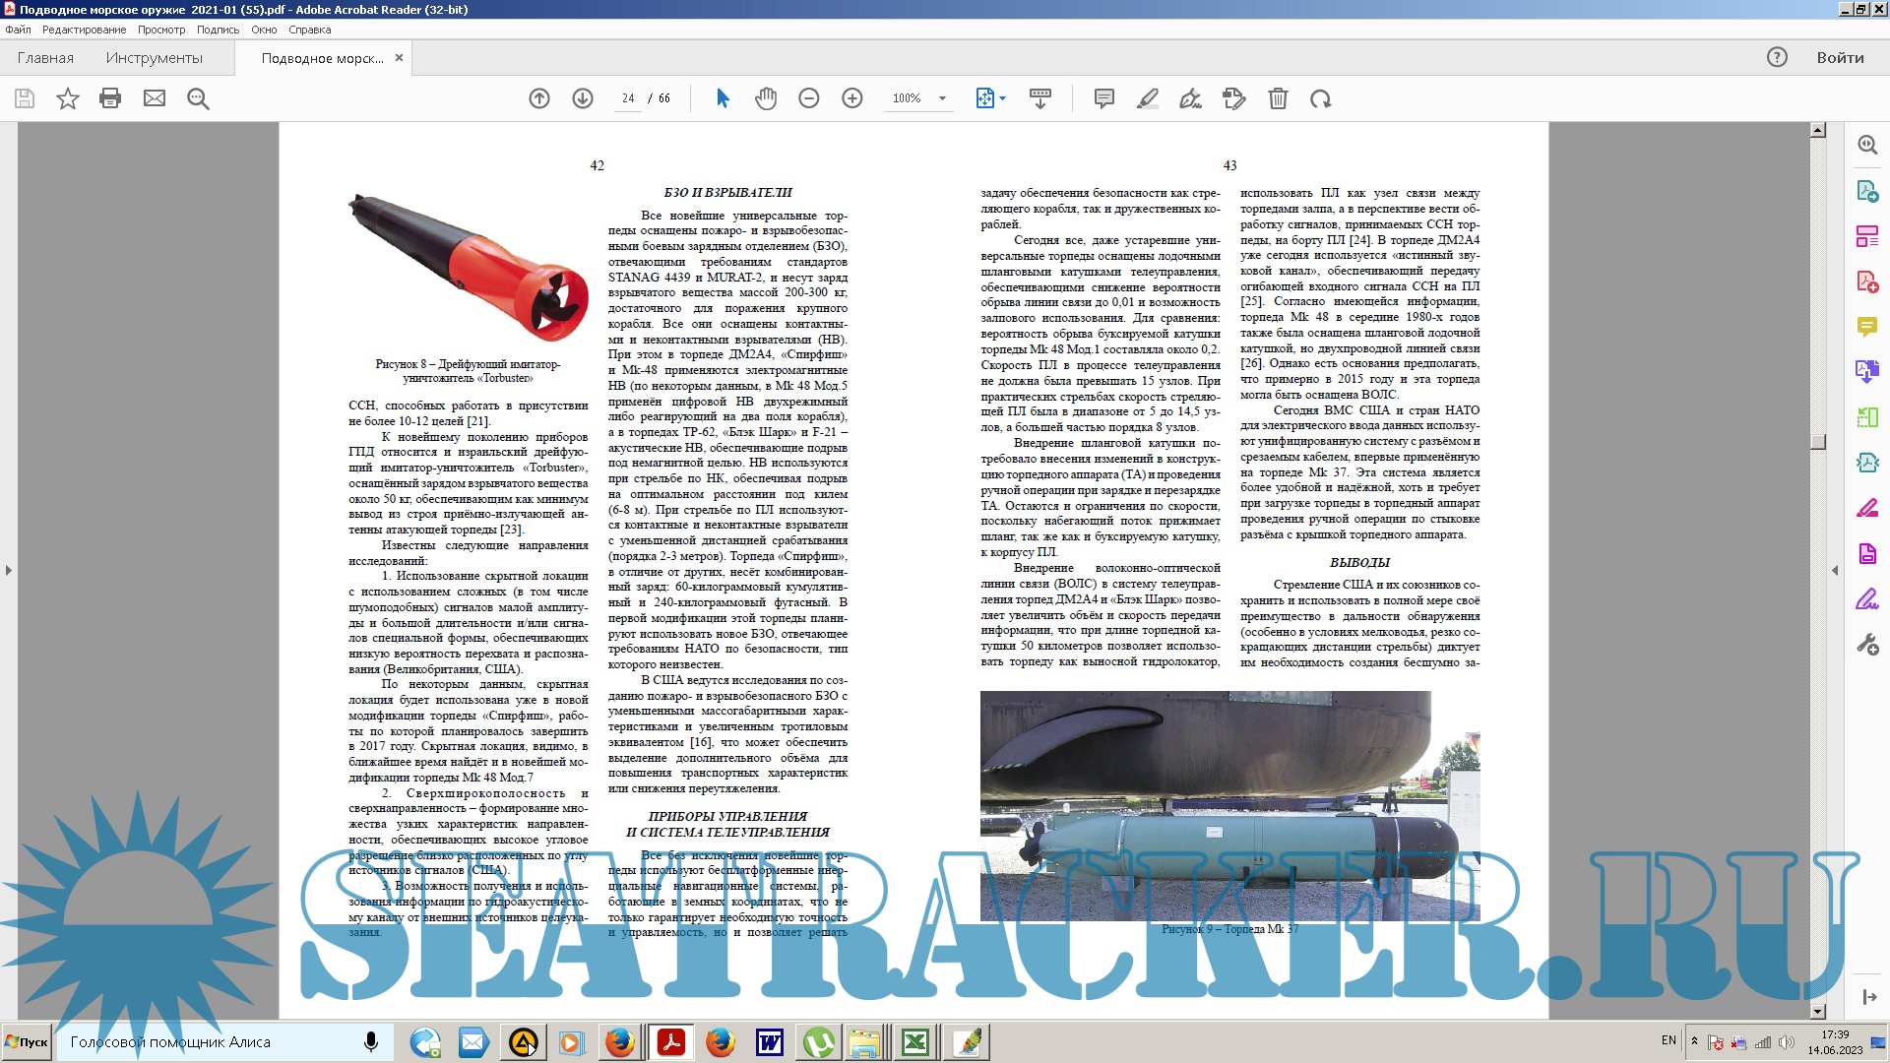
Task: Switch to the Инструменты tab
Action: pos(155,58)
